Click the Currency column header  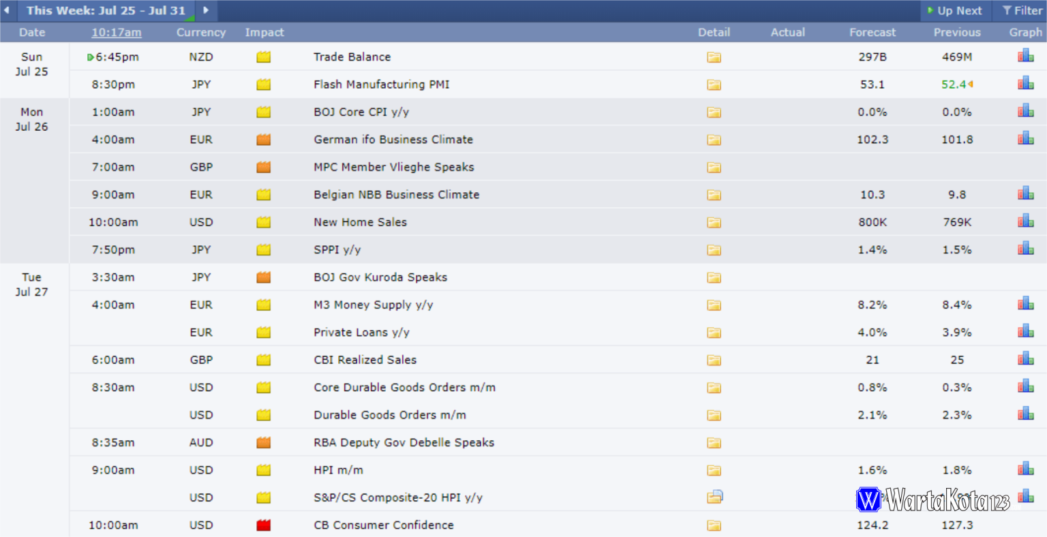coord(201,32)
